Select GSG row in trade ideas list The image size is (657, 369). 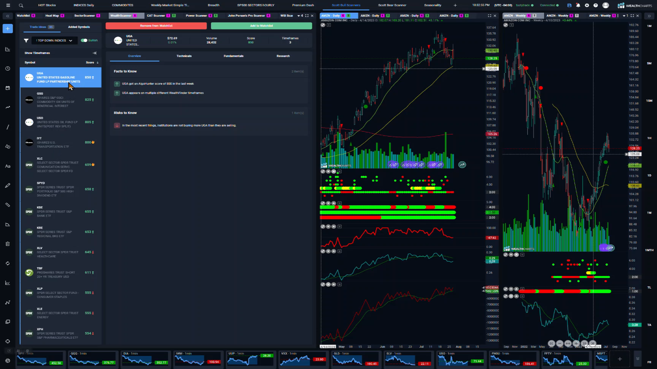pyautogui.click(x=61, y=100)
